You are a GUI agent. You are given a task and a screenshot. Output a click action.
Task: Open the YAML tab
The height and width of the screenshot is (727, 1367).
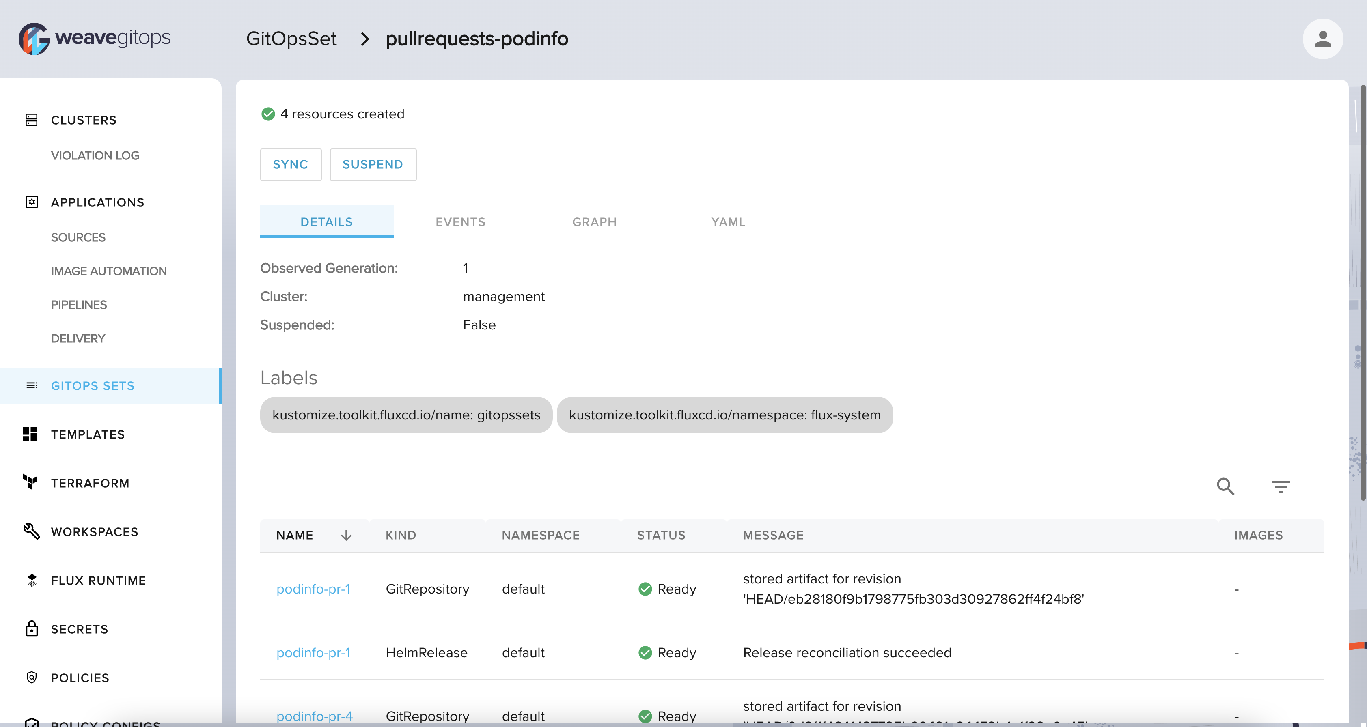pyautogui.click(x=728, y=222)
